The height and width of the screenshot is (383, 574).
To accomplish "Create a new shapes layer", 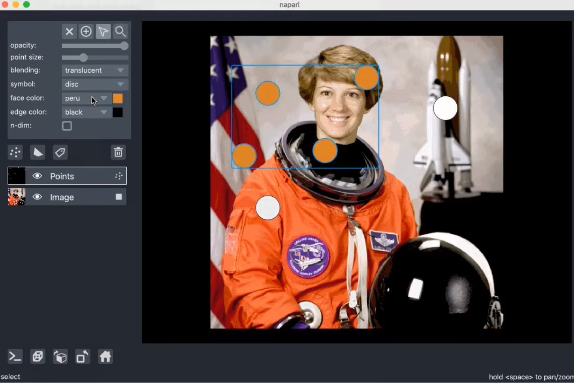I will 38,152.
